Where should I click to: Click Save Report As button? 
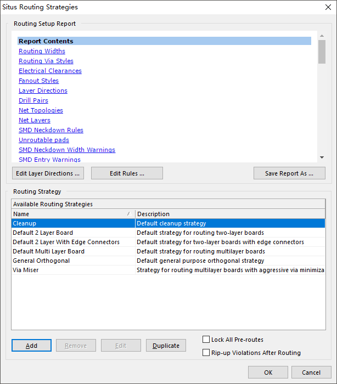289,173
